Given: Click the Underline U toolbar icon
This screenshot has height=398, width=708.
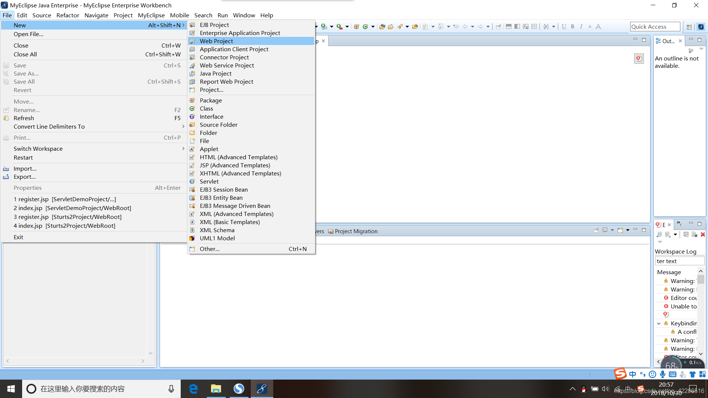Looking at the screenshot, I should click(x=564, y=27).
